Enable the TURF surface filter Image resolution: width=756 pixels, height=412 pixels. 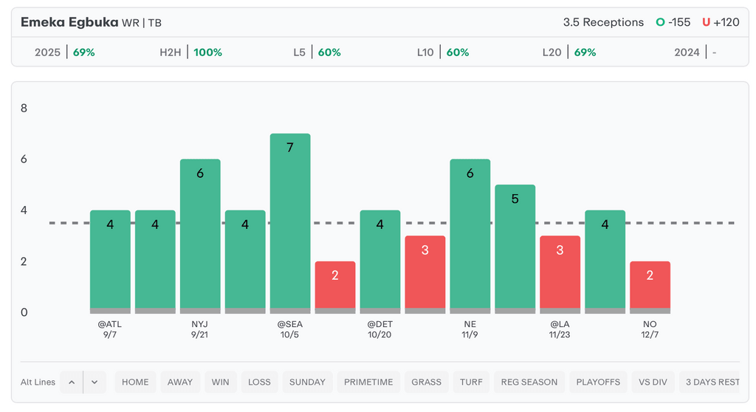pos(471,382)
